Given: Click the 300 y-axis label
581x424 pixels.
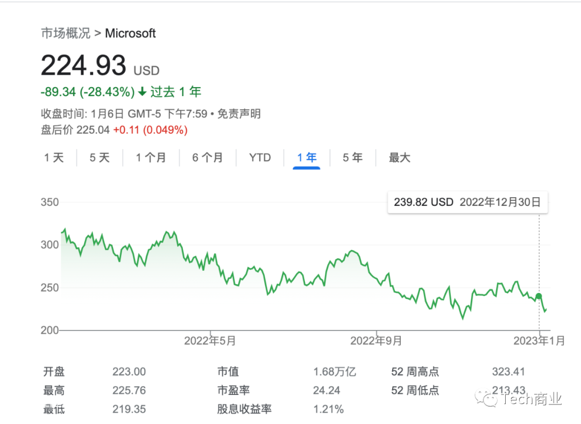Looking at the screenshot, I should (x=49, y=245).
